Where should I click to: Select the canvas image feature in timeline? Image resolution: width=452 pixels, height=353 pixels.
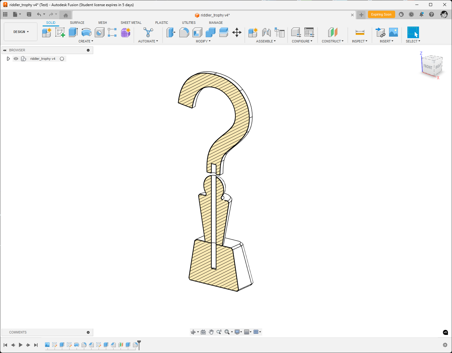[47, 345]
